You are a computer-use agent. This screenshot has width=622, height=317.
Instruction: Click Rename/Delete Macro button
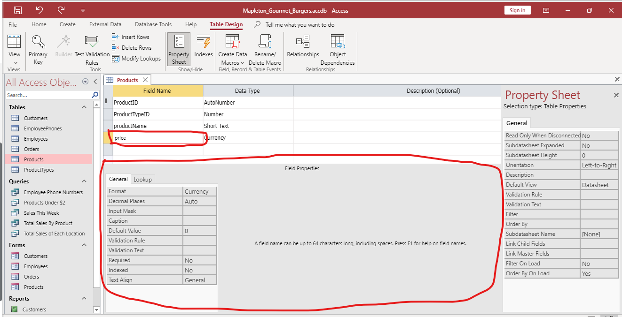coord(265,50)
